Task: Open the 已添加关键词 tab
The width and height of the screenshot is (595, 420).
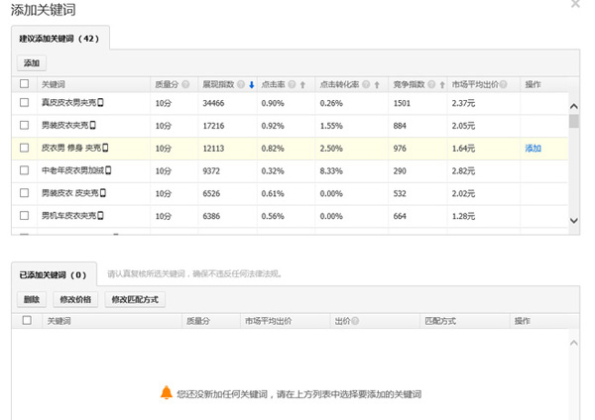Action: (x=54, y=274)
